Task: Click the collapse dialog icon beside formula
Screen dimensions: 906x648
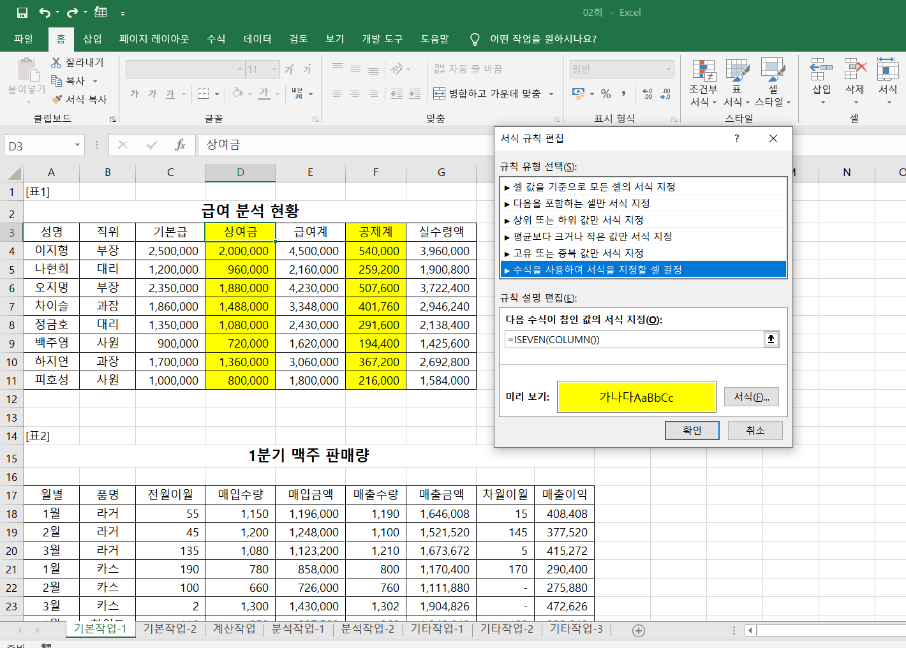Action: coord(771,339)
